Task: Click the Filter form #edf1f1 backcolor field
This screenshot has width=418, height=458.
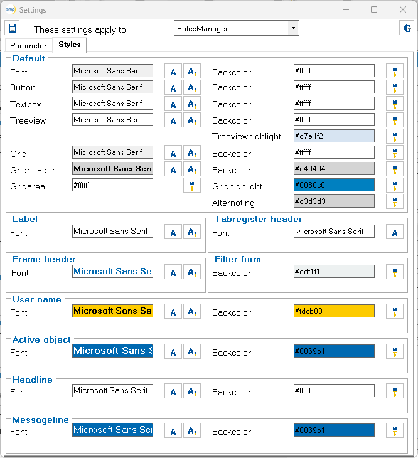Action: click(334, 272)
